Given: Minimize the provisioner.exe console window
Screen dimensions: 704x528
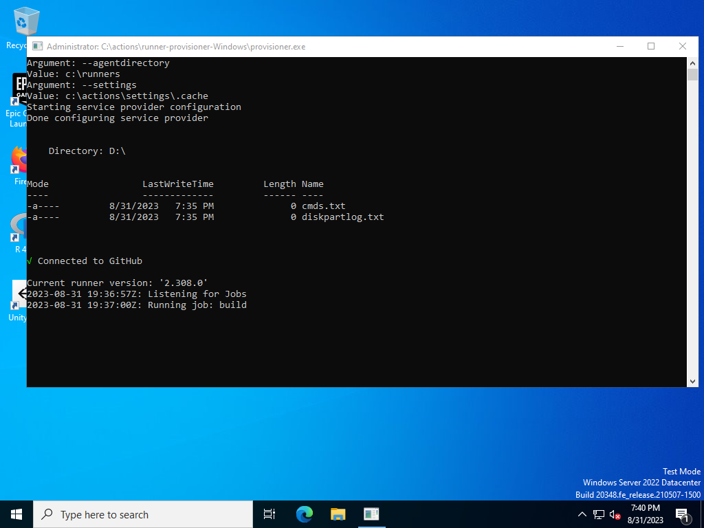Looking at the screenshot, I should (x=620, y=46).
